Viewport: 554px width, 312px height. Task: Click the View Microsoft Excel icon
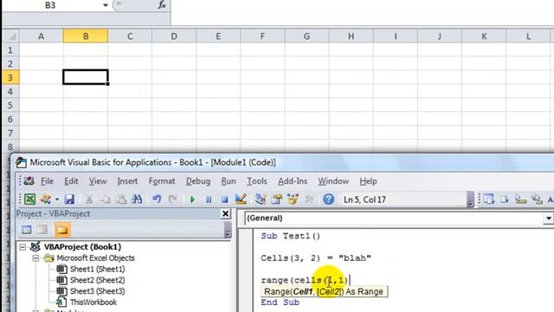(x=29, y=199)
